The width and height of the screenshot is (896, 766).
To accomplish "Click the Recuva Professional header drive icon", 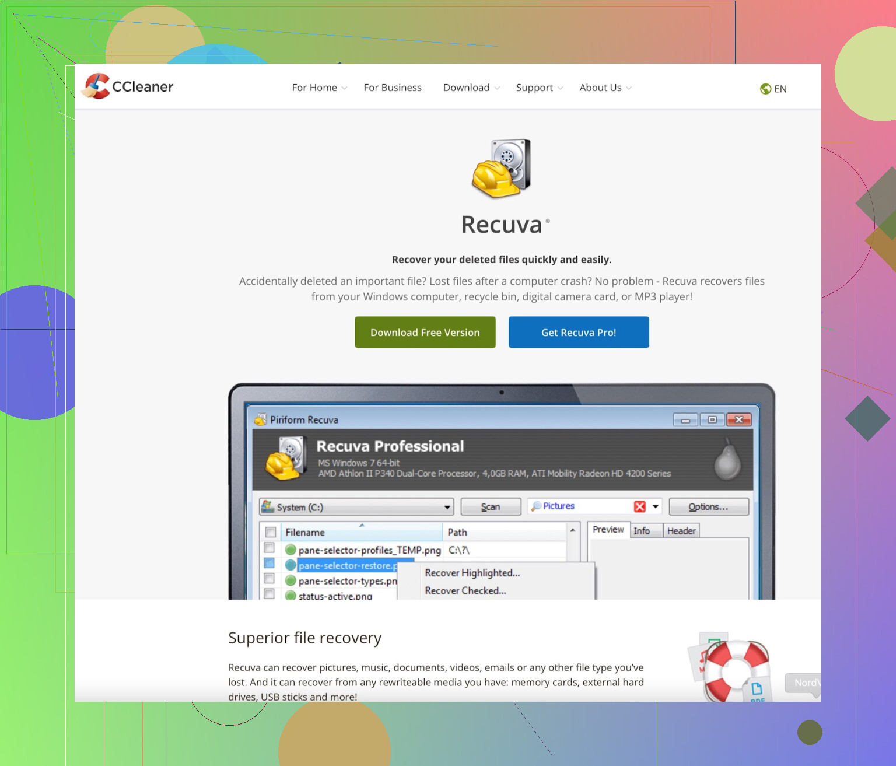I will 286,459.
